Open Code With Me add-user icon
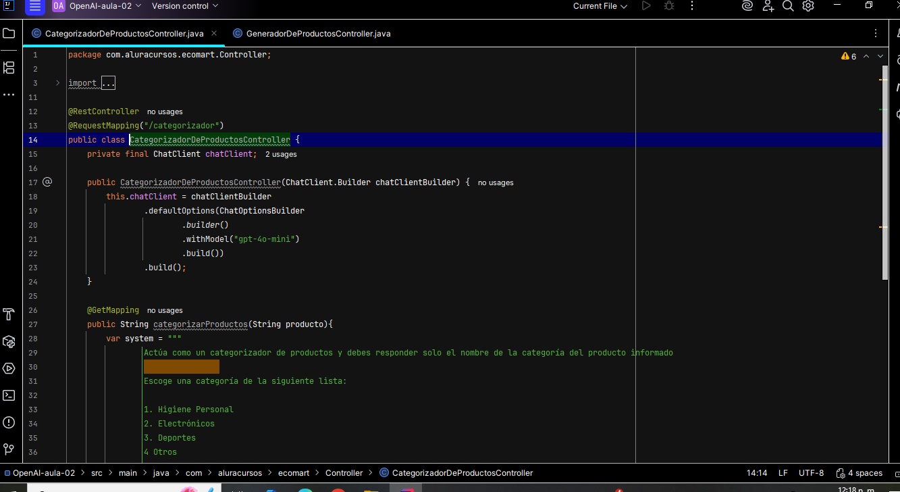 pos(768,6)
